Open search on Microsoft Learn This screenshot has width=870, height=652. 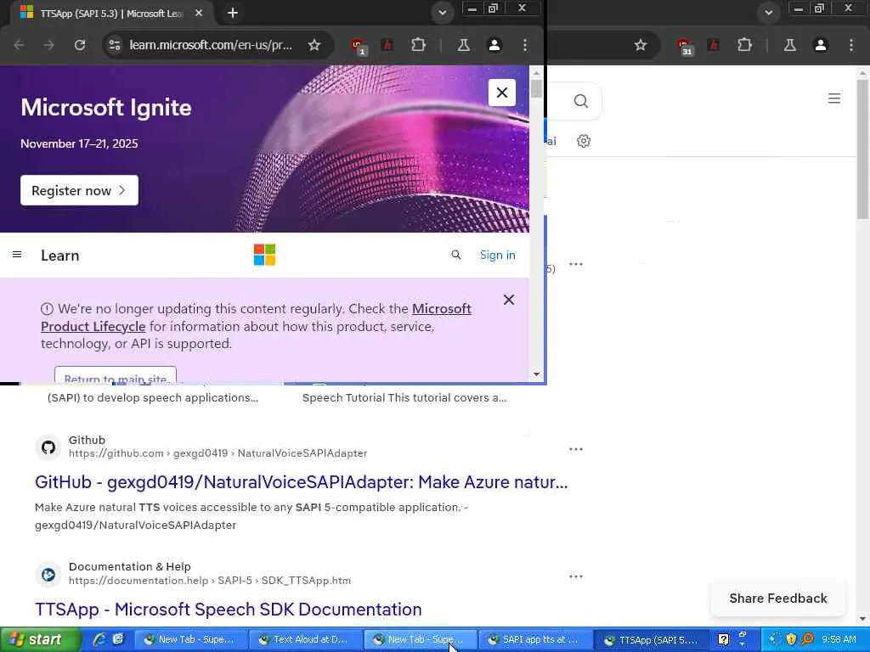(456, 255)
